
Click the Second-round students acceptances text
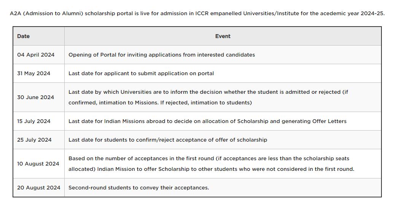pyautogui.click(x=138, y=188)
